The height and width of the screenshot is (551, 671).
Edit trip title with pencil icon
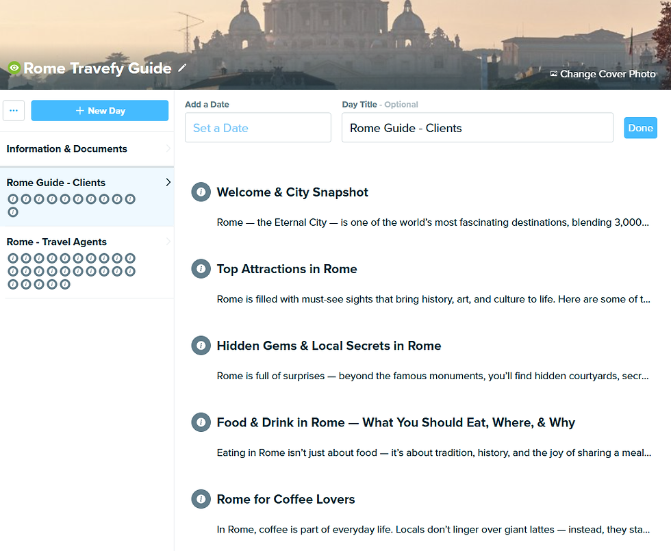coord(182,68)
